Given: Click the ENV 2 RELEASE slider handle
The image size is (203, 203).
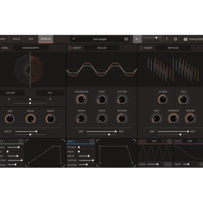Looking at the screenshot, I should point(87,165).
